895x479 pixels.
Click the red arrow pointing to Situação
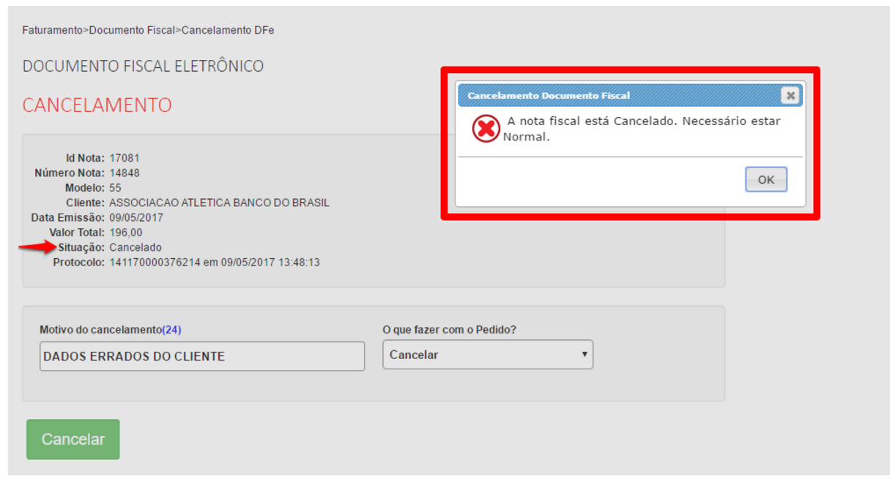(x=37, y=247)
